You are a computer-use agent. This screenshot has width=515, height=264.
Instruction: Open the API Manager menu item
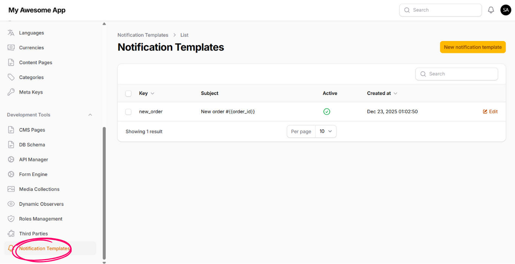coord(34,159)
